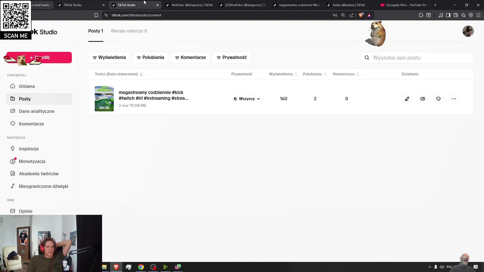This screenshot has height=272, width=484.
Task: Open Nieograniczone dźwięki in the sidebar
Action: point(39,186)
